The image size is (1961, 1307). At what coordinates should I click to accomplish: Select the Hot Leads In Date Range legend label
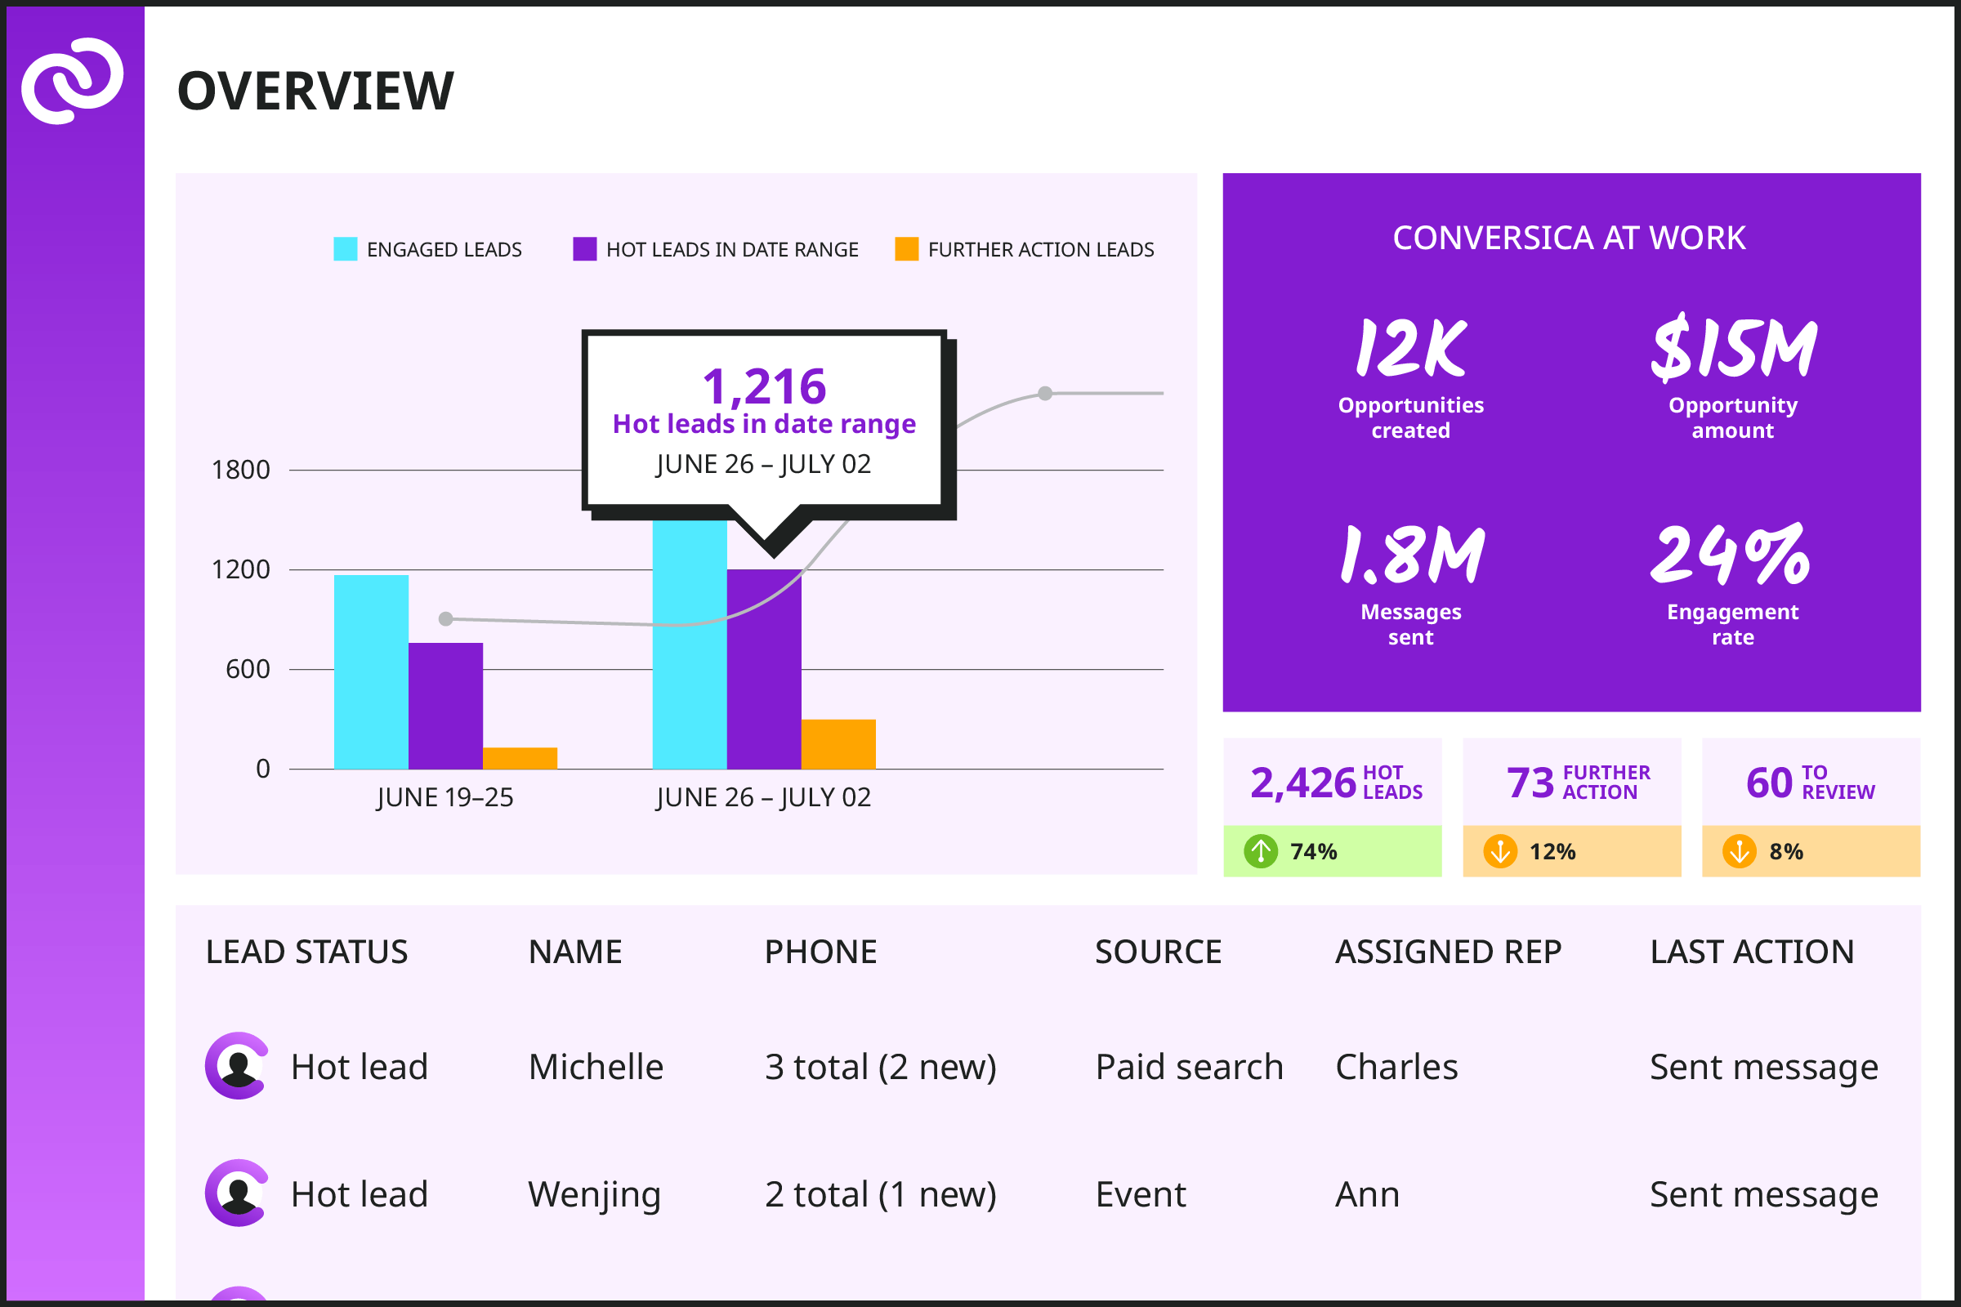[732, 249]
